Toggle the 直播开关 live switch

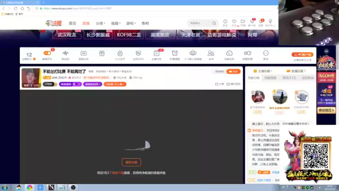[47, 53]
